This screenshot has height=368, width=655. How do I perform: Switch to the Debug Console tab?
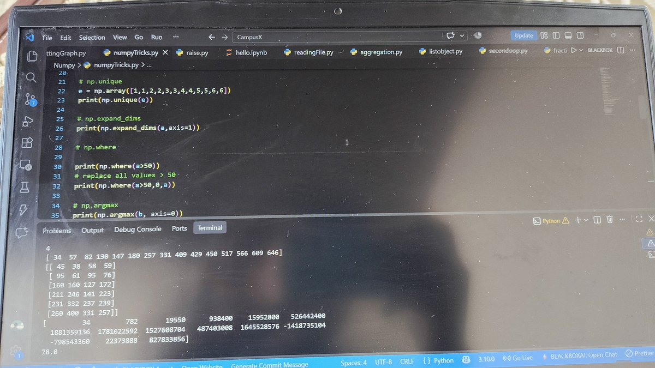click(138, 230)
